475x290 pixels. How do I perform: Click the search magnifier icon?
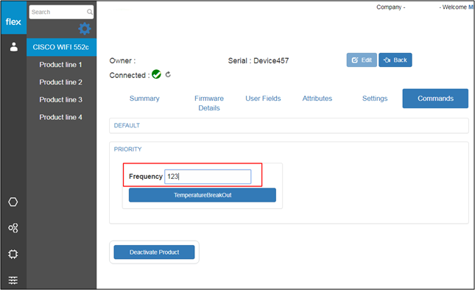point(90,12)
